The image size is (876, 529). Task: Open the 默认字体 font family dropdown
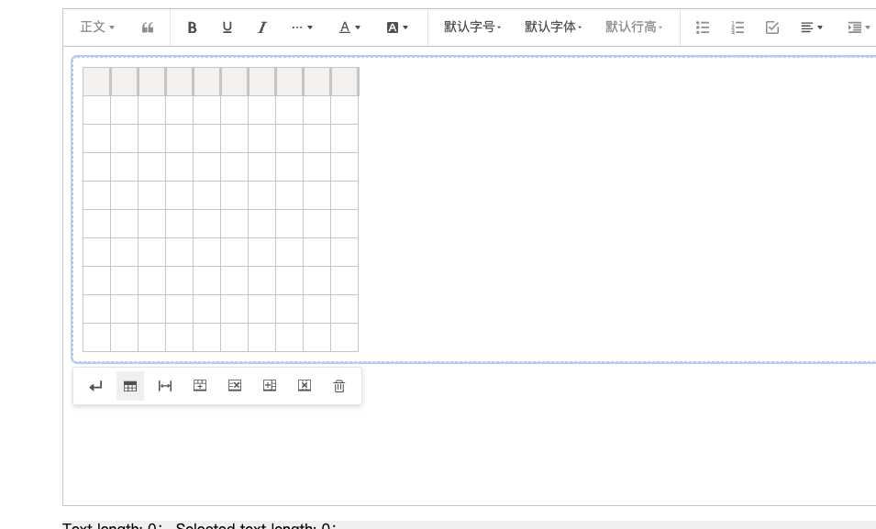coord(552,28)
